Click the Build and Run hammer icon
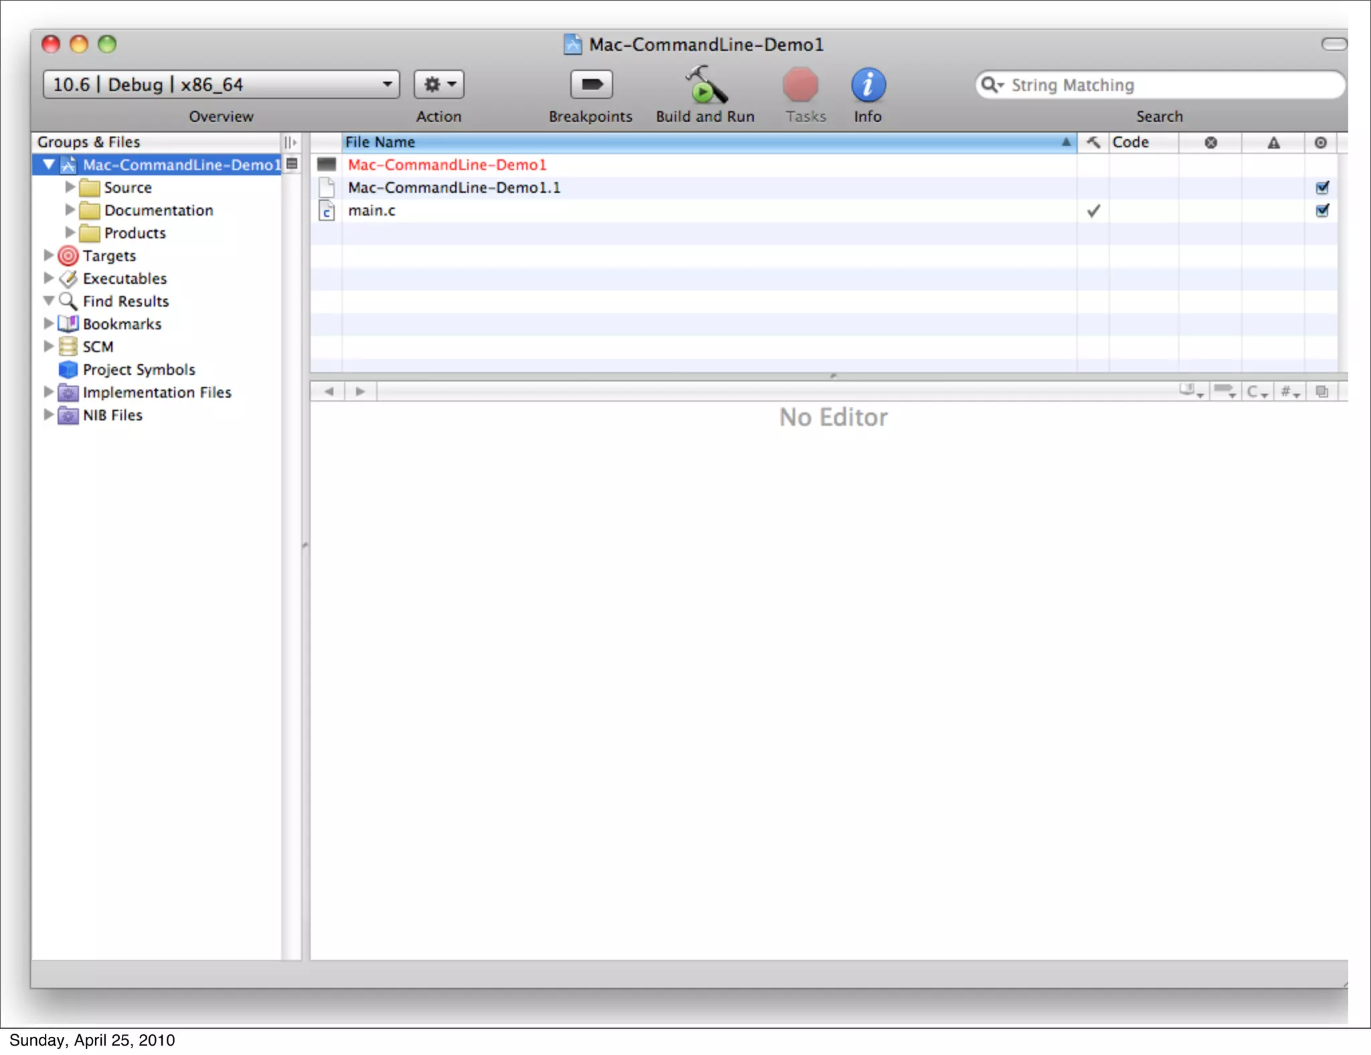1371x1055 pixels. click(x=705, y=85)
